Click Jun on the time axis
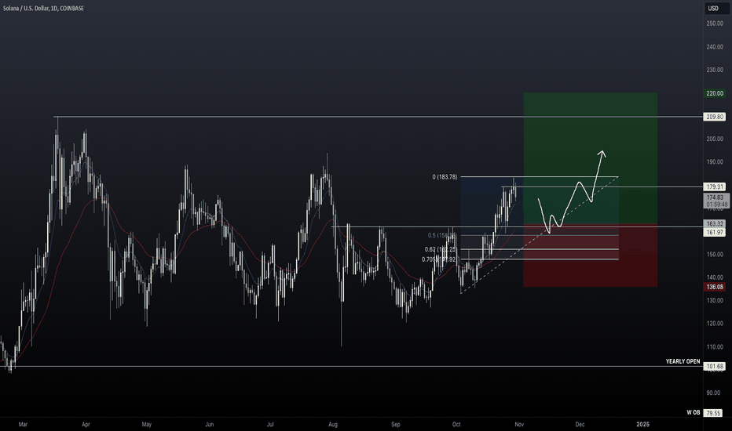Viewport: 732px width, 431px height. [x=210, y=425]
